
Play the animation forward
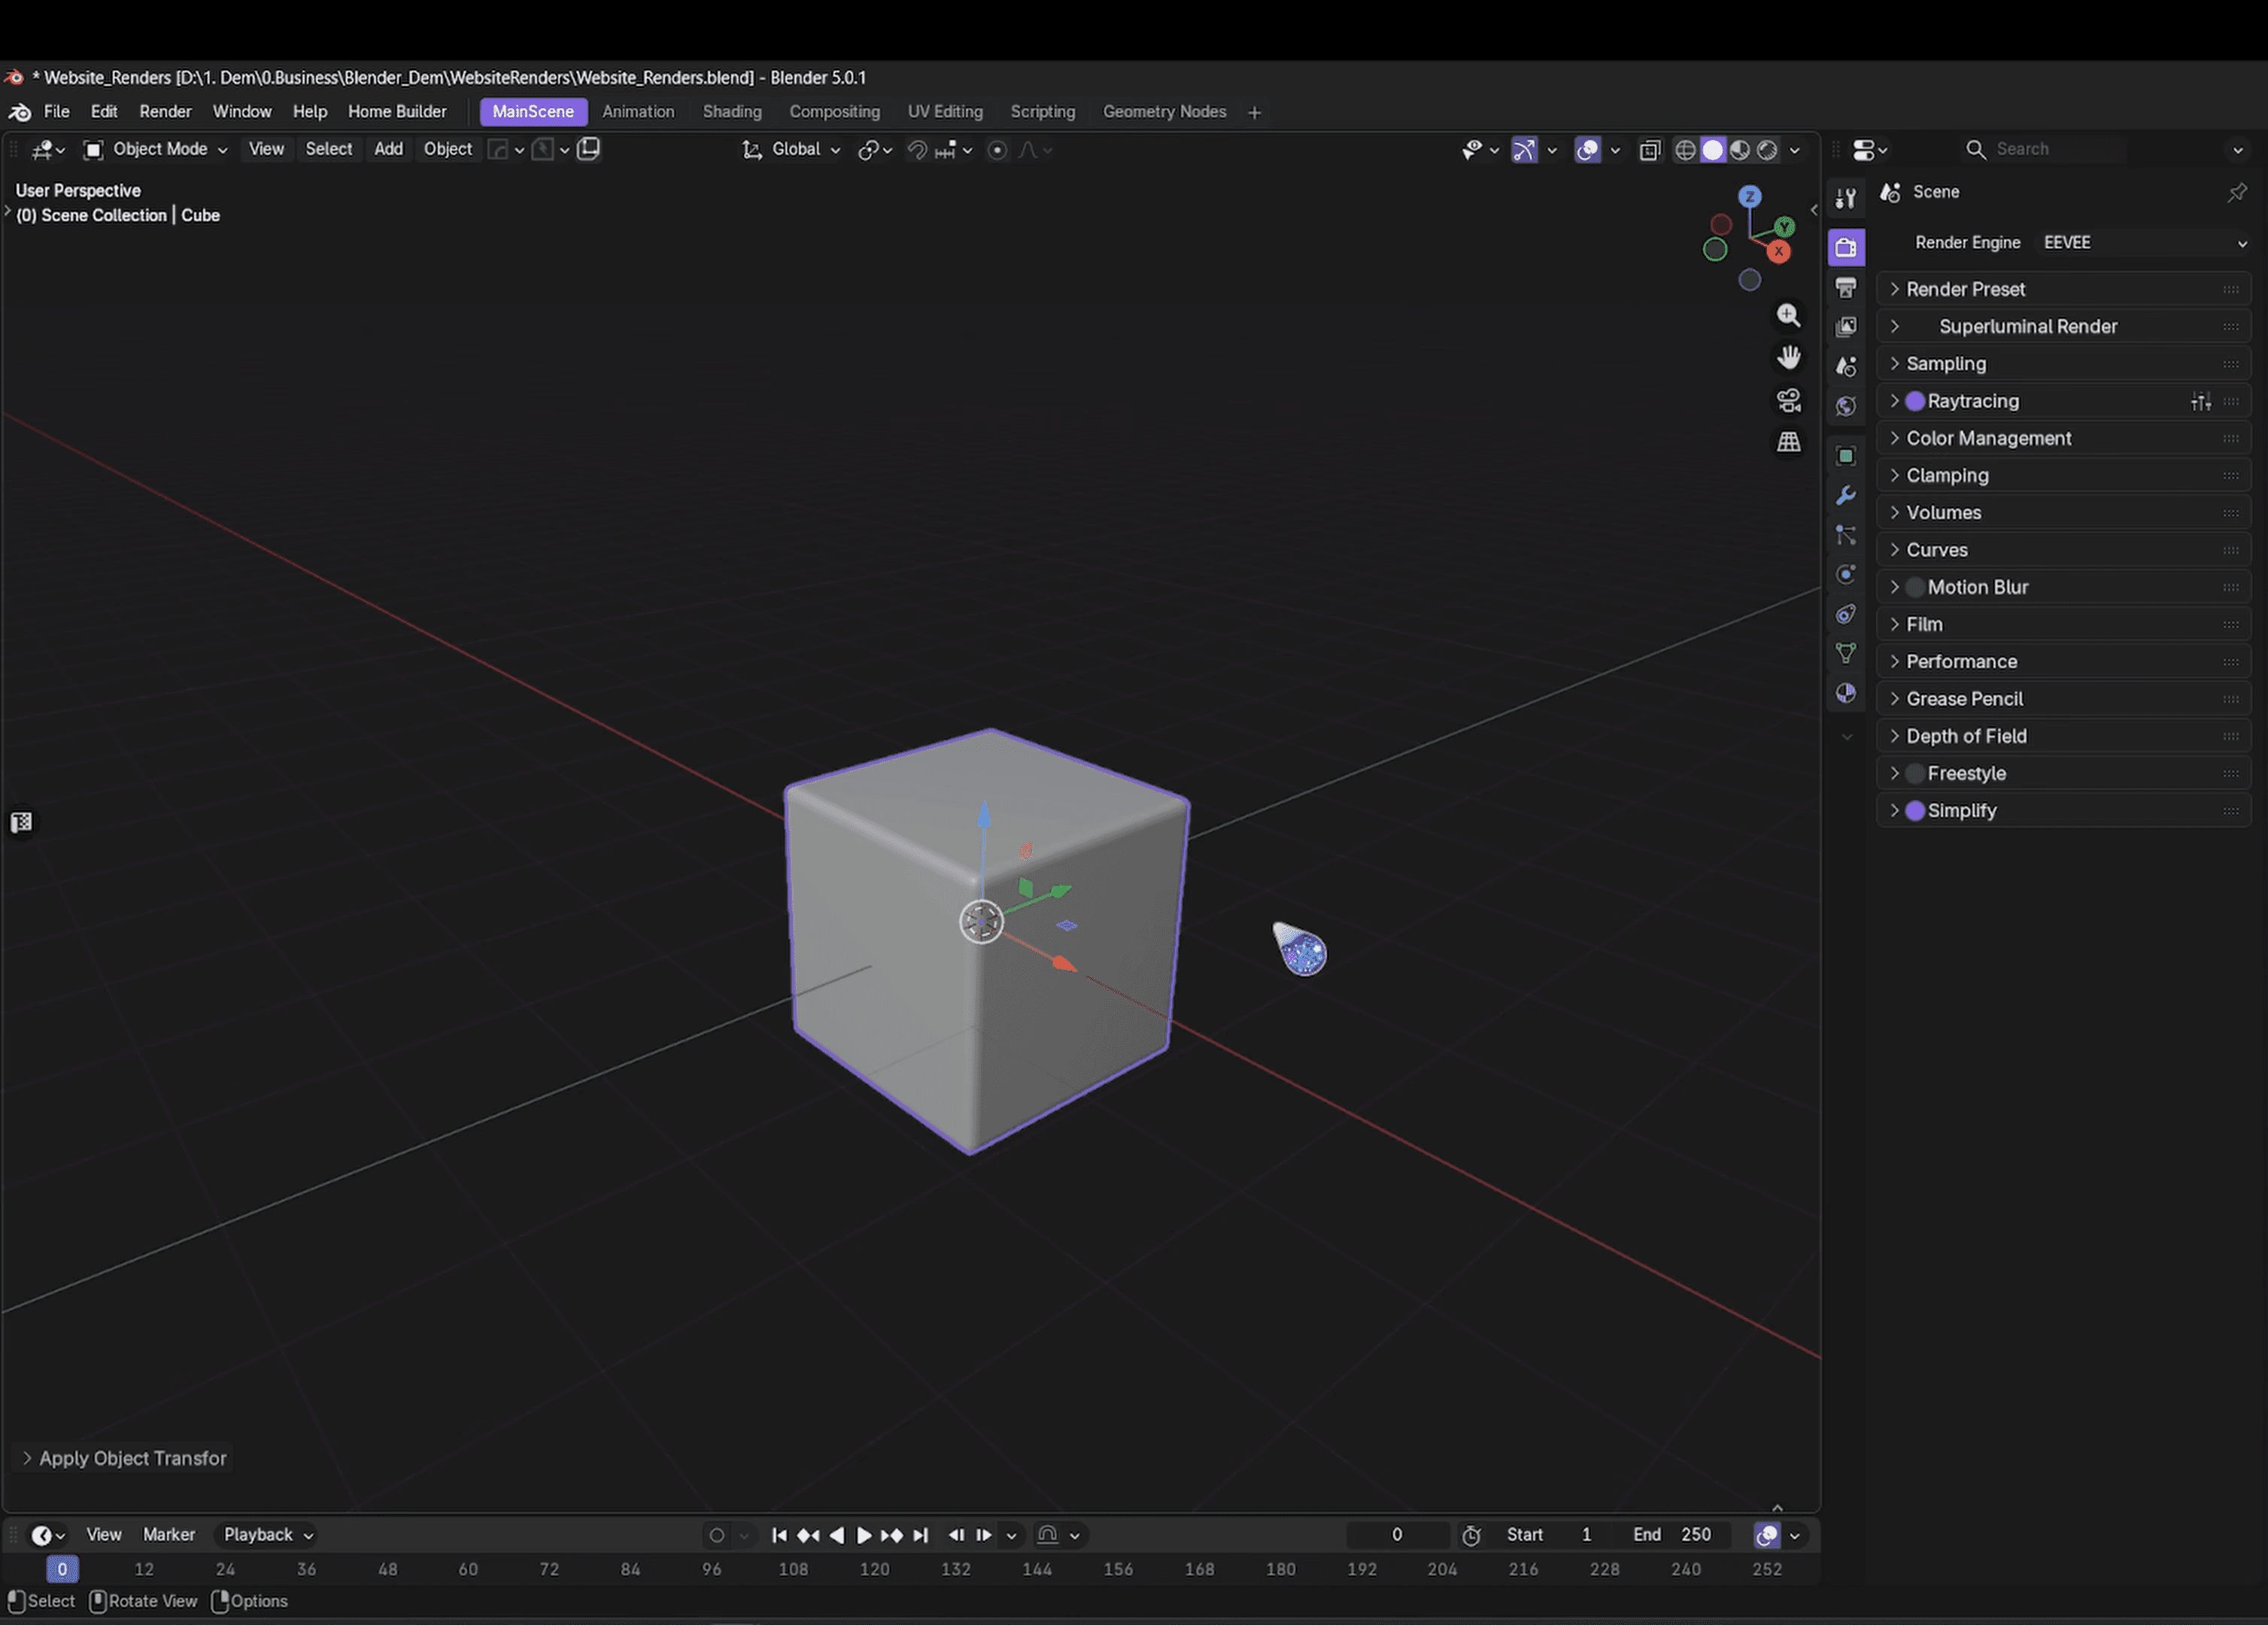tap(864, 1535)
